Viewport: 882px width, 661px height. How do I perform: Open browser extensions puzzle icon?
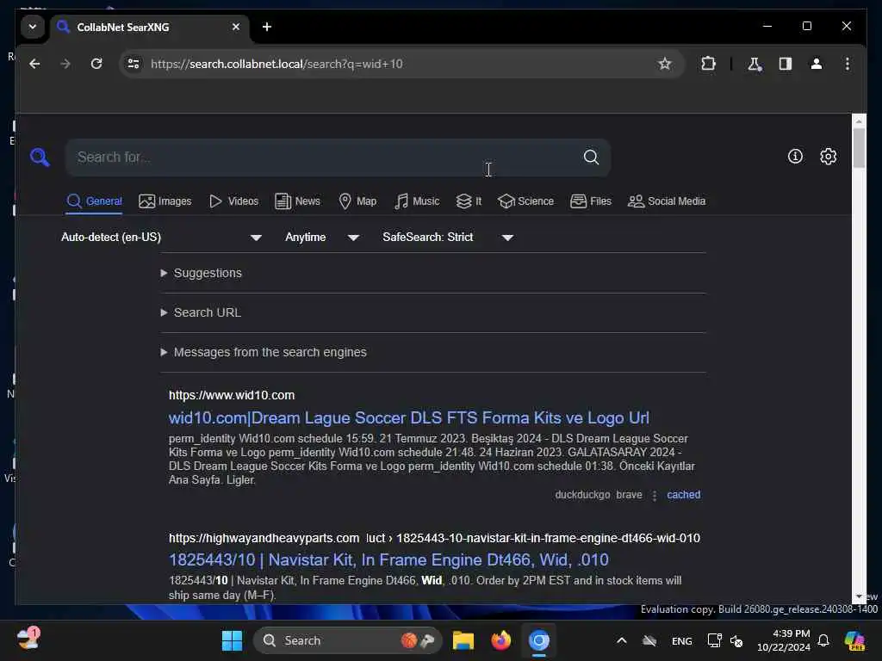tap(708, 64)
